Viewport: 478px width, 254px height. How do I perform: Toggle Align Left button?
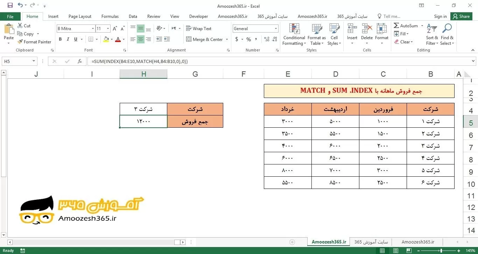133,39
